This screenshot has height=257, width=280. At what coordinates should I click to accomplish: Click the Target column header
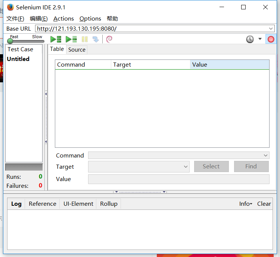tap(150, 65)
